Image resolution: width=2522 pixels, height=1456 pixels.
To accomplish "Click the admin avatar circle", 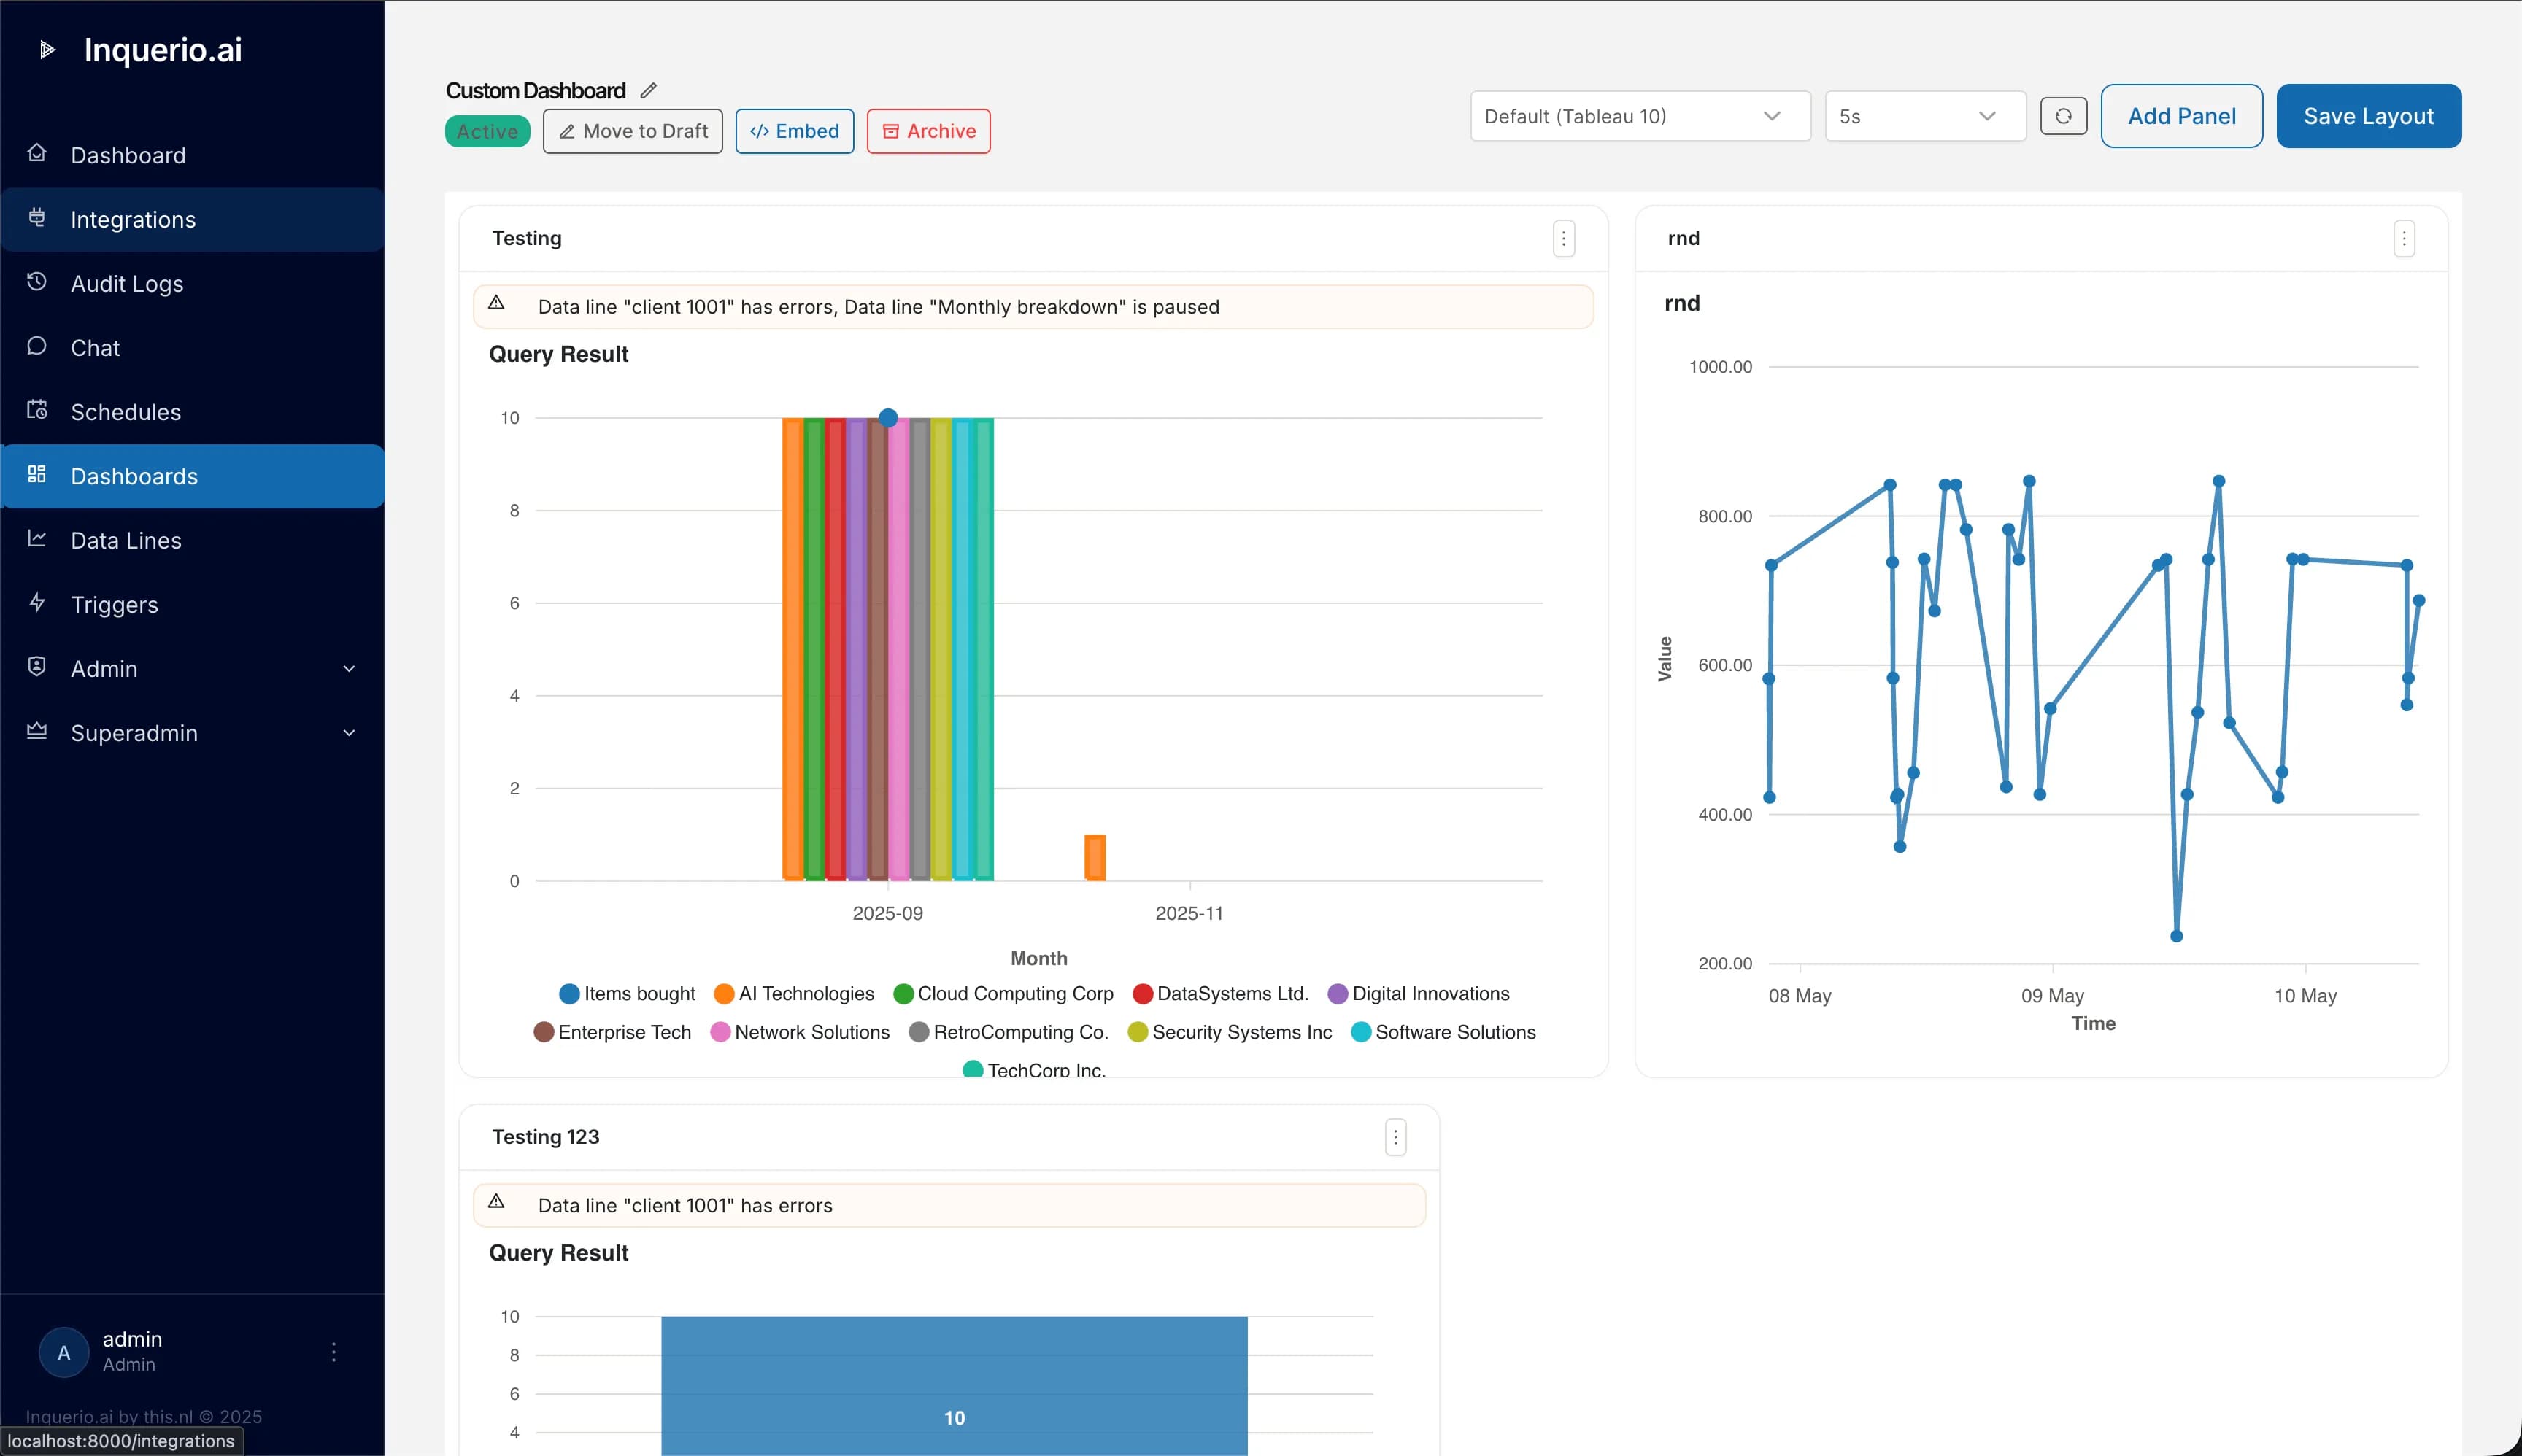I will pos(64,1352).
